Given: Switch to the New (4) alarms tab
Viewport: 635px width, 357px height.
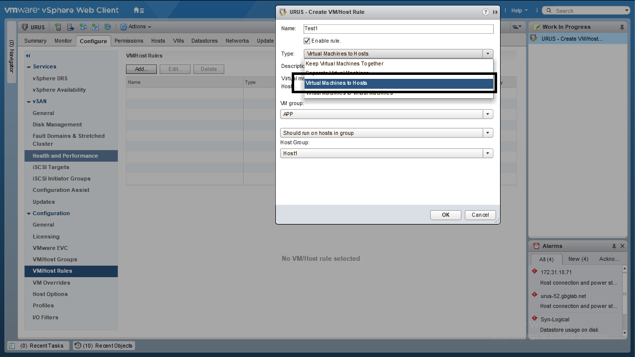Looking at the screenshot, I should (578, 259).
